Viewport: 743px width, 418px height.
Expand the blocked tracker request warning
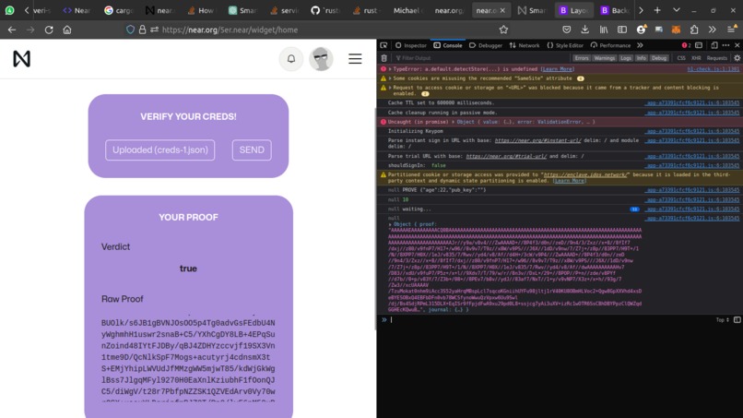click(390, 88)
